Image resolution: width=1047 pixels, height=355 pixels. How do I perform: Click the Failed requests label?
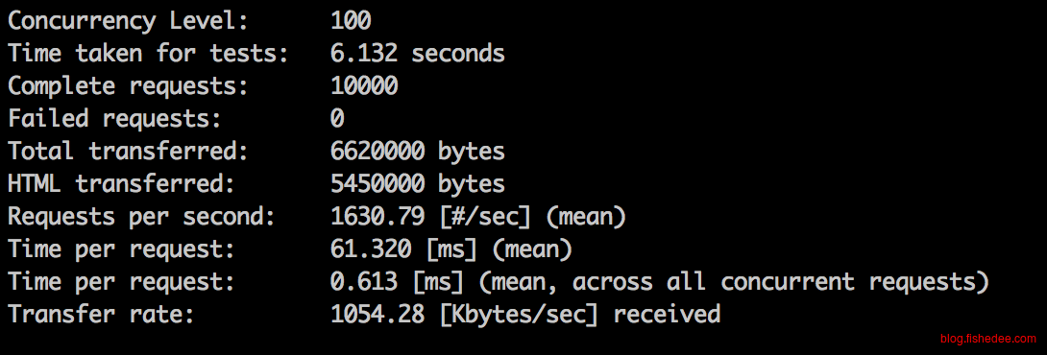click(115, 119)
